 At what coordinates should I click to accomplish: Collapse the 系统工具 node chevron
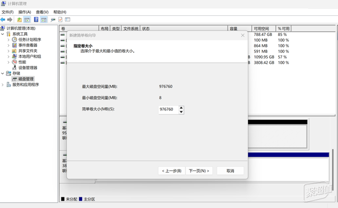click(x=3, y=34)
